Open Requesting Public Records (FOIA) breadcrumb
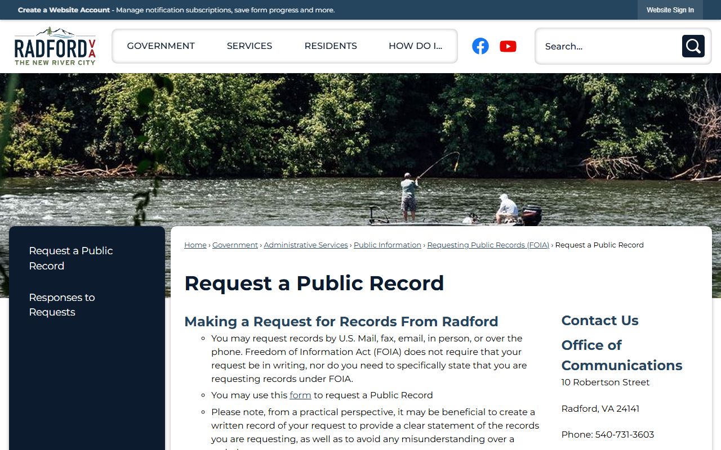 (x=488, y=245)
